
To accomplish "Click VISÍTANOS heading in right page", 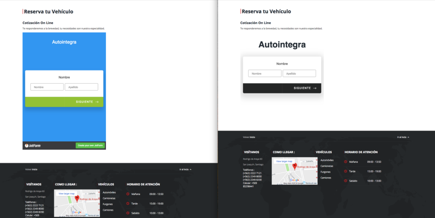I will click(x=251, y=152).
